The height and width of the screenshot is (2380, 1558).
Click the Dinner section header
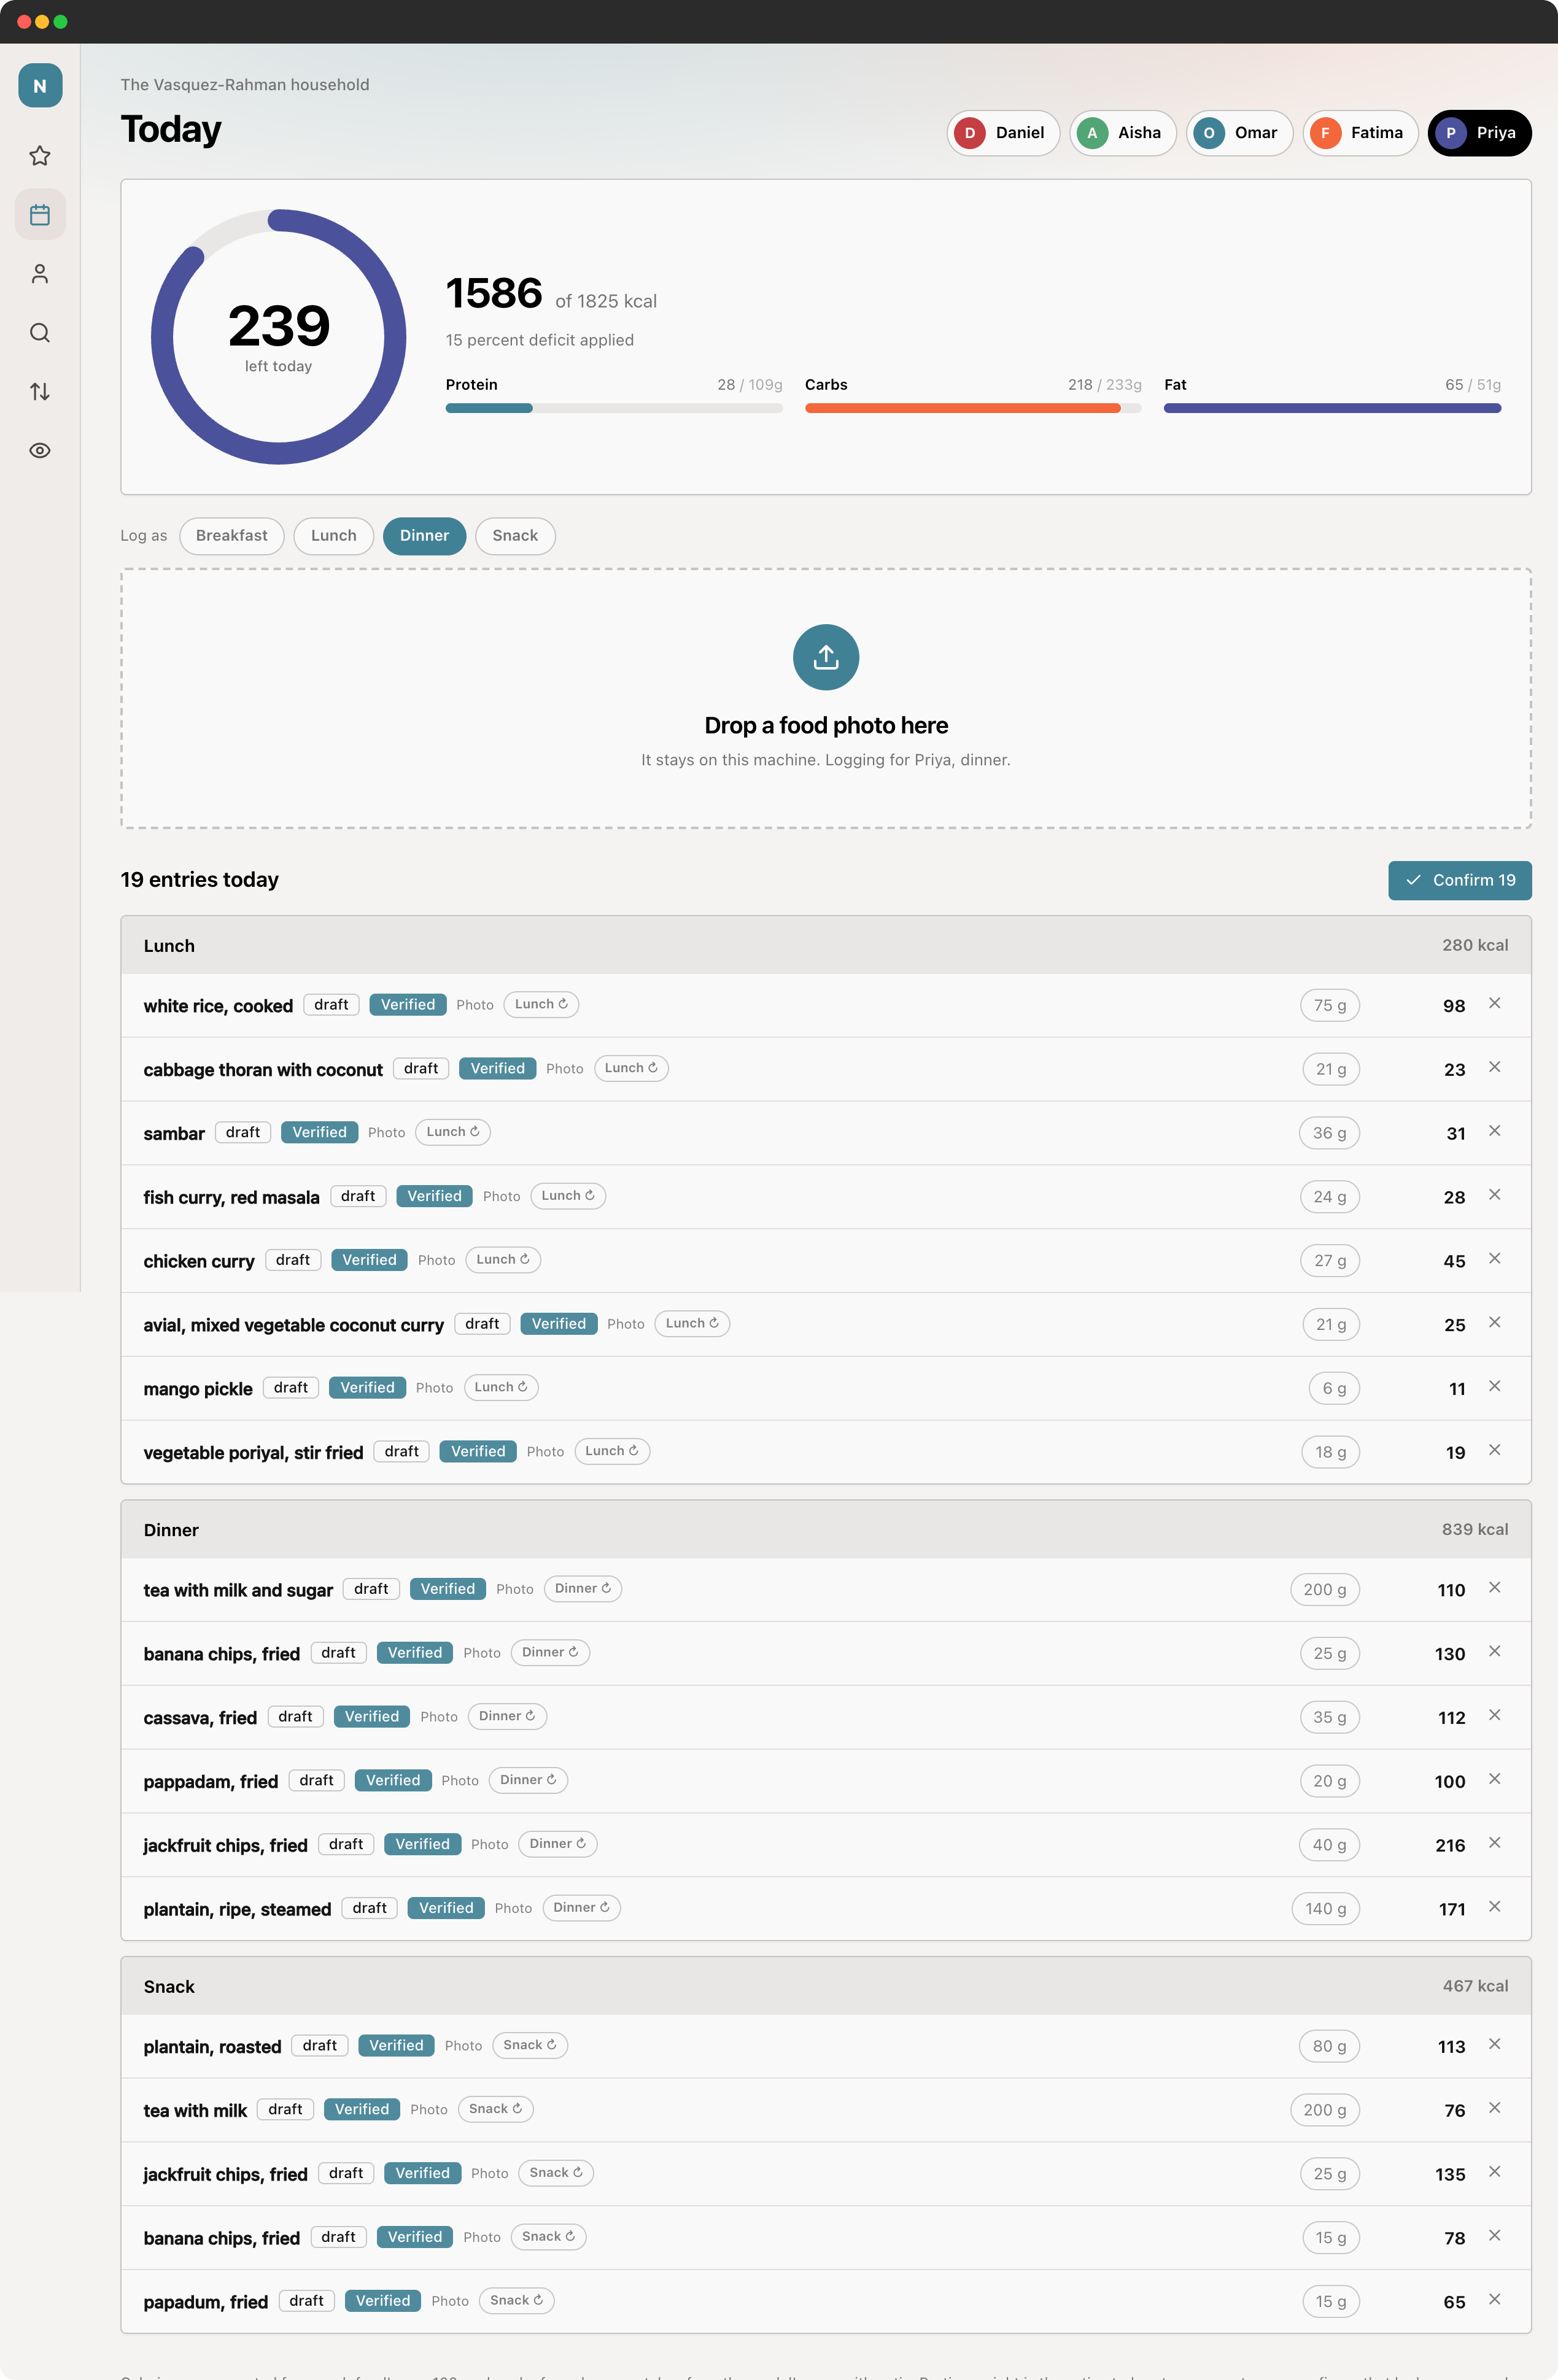coord(826,1530)
